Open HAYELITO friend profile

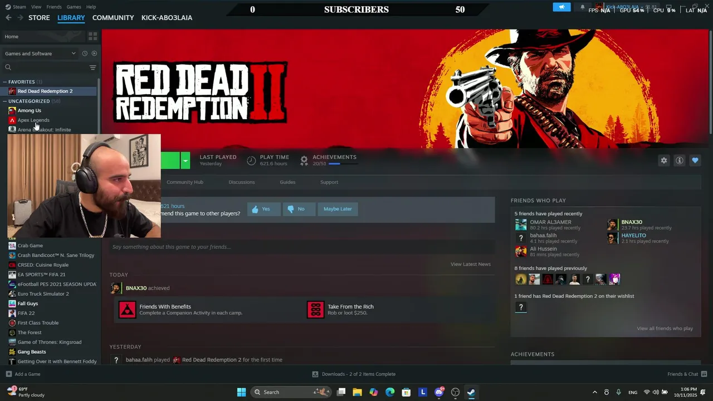(633, 236)
